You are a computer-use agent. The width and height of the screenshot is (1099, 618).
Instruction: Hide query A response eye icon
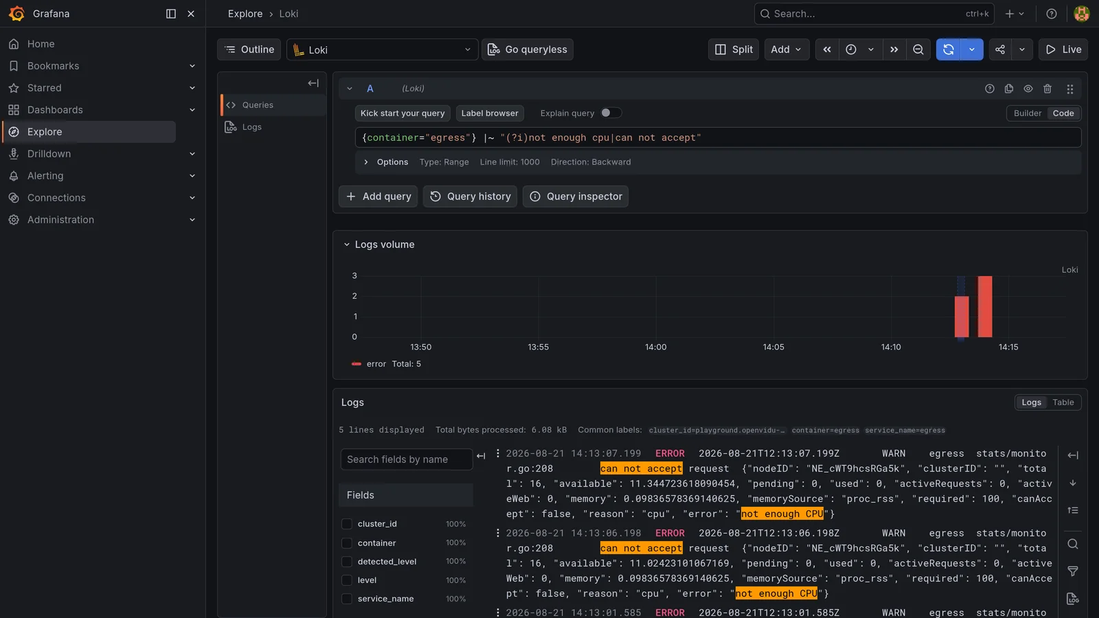[x=1028, y=89]
